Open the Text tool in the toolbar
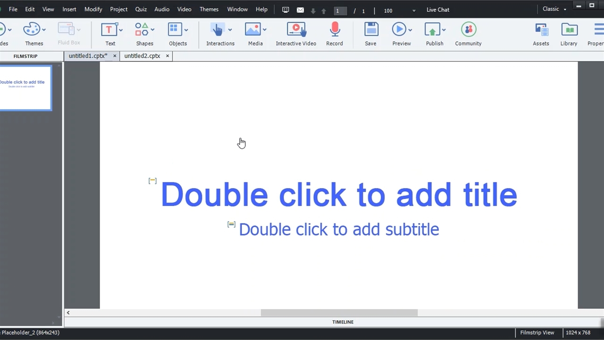The height and width of the screenshot is (340, 604). tap(109, 30)
